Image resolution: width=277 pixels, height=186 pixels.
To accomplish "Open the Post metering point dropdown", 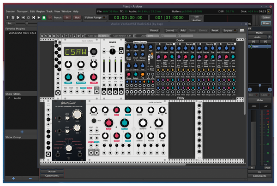I will click(x=268, y=168).
